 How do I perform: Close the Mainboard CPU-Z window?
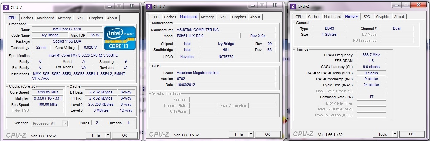(x=275, y=6)
